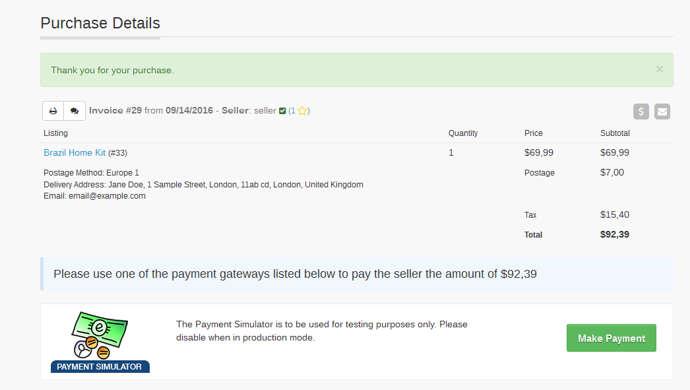Viewport: 690px width, 390px height.
Task: Click the Invoice #29 label
Action: pyautogui.click(x=115, y=110)
